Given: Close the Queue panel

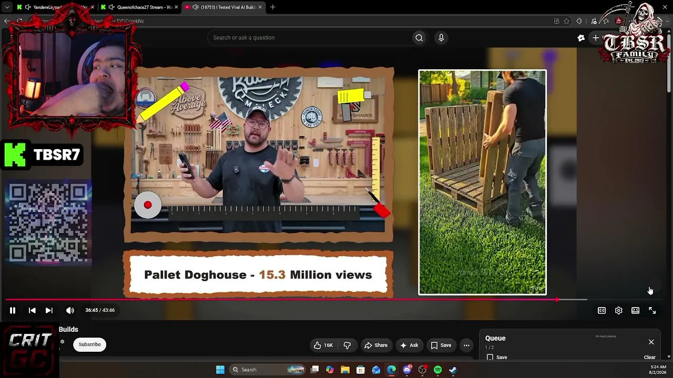Looking at the screenshot, I should [651, 342].
